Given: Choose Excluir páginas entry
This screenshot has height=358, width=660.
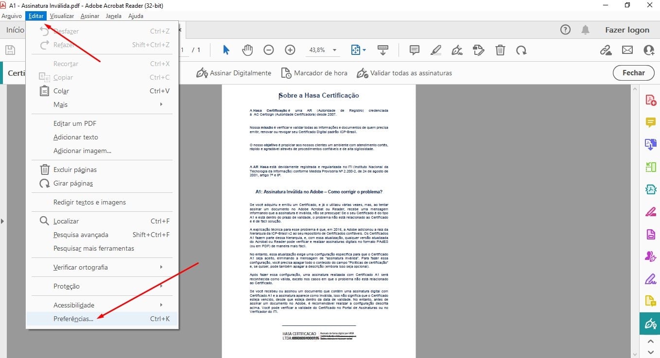Looking at the screenshot, I should tap(102, 170).
